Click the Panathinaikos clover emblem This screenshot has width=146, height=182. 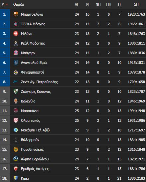coord(16,149)
